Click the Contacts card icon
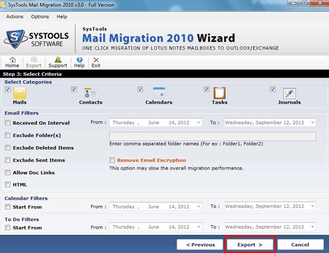This screenshot has width=329, height=253. tap(90, 93)
